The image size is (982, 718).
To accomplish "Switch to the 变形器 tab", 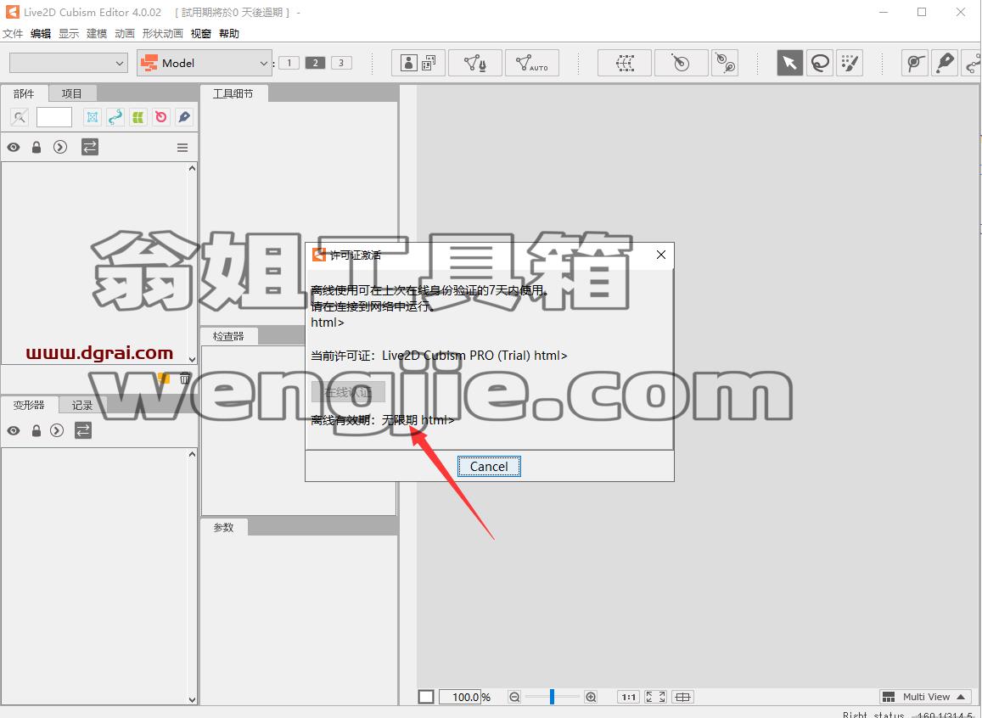I will [29, 405].
